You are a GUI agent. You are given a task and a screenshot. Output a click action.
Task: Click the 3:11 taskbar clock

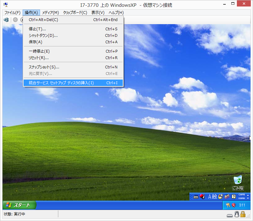tap(242, 205)
